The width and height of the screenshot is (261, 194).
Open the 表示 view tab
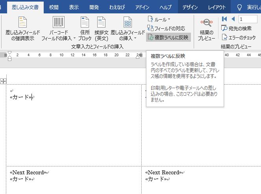pyautogui.click(x=74, y=7)
